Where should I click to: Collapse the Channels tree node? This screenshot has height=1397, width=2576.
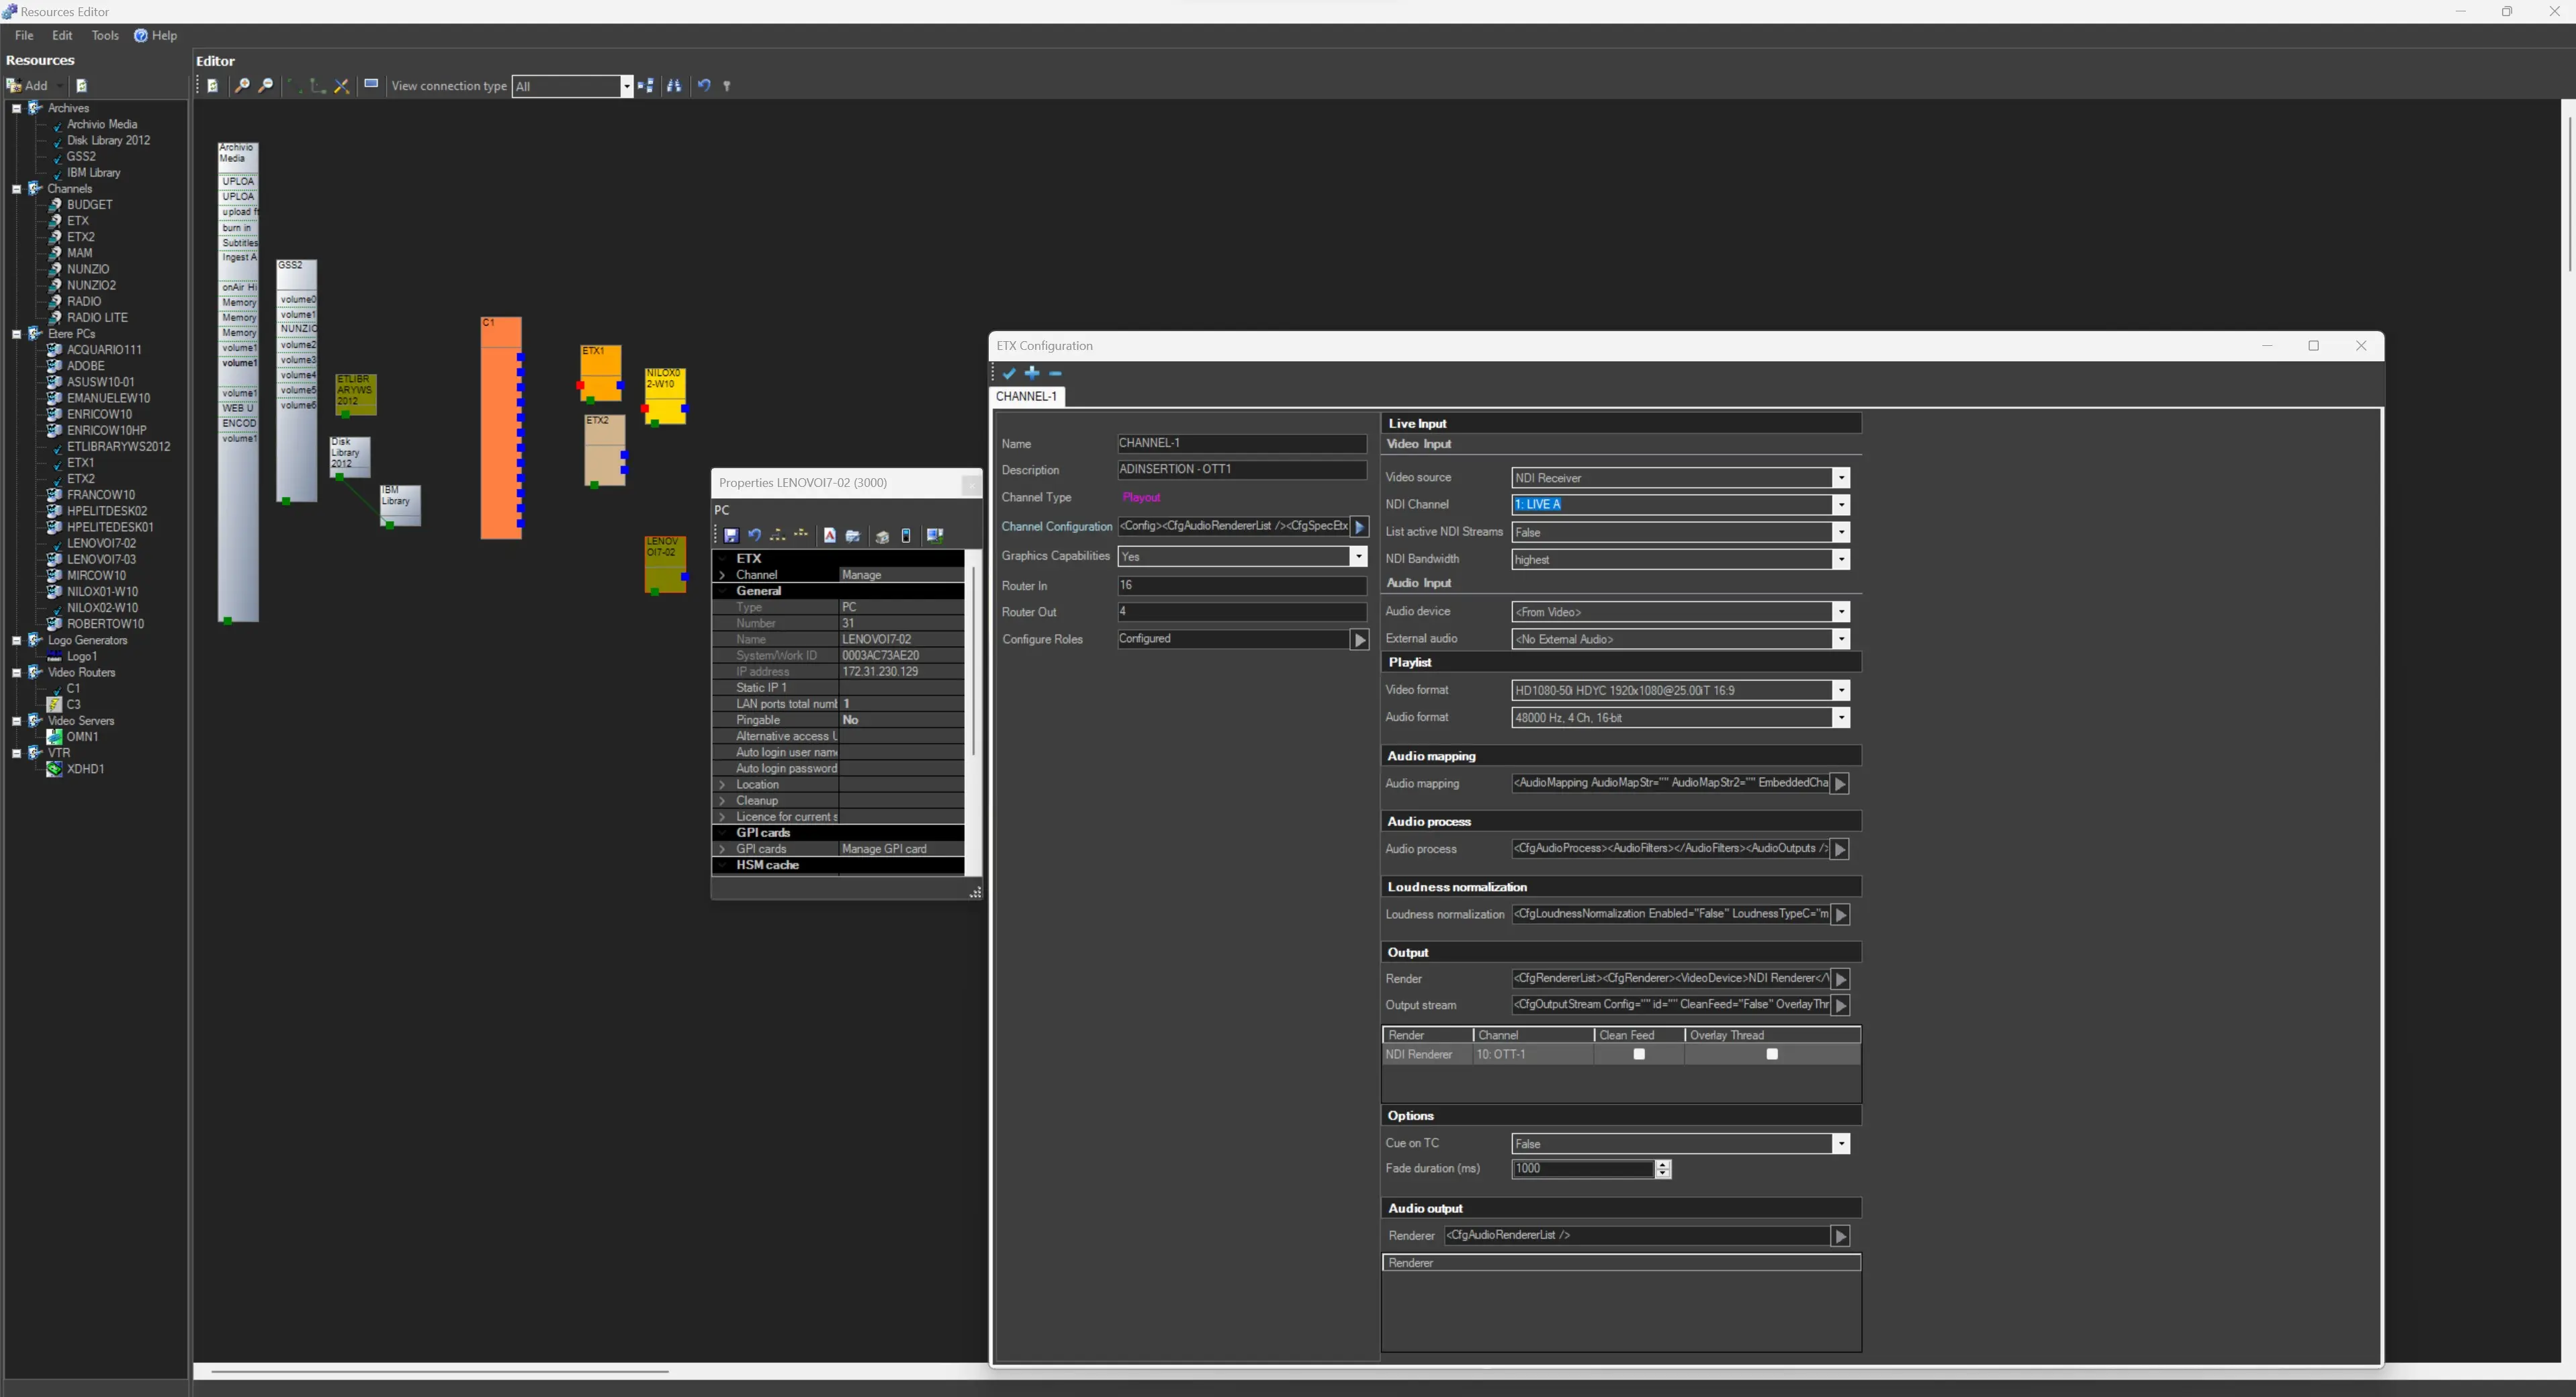(17, 189)
